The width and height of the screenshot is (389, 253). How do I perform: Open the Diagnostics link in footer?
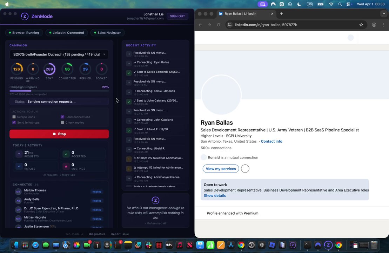click(x=97, y=234)
